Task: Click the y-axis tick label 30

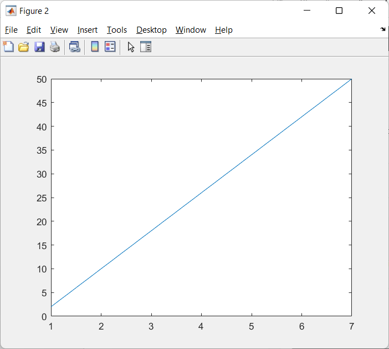Action: click(x=42, y=174)
